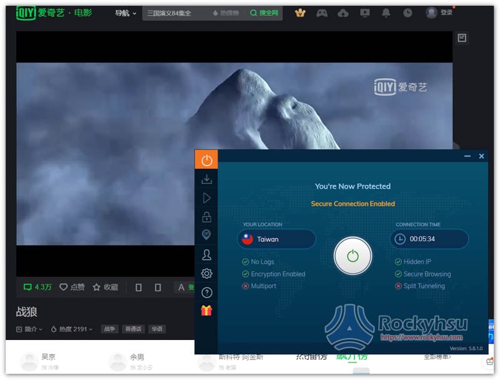Screen dimensions: 500x380
Task: Click the iQIYI video player area
Action: point(234,154)
